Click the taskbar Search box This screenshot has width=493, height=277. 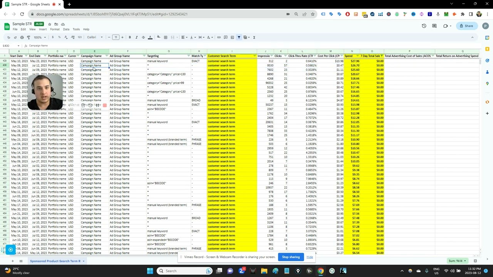(x=185, y=271)
